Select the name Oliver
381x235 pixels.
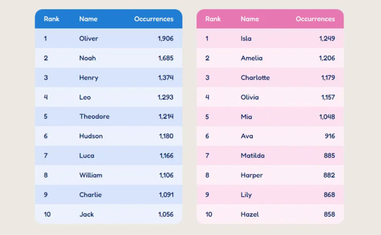pos(89,38)
